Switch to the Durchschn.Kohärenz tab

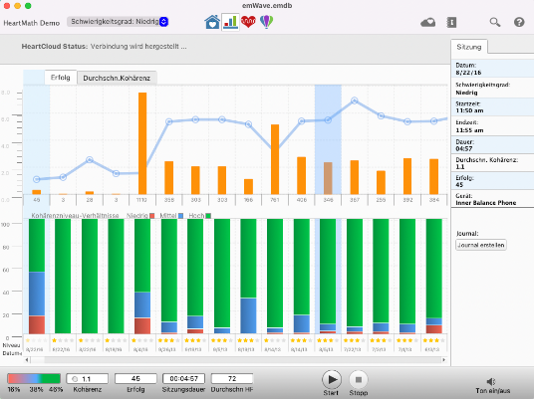(117, 78)
